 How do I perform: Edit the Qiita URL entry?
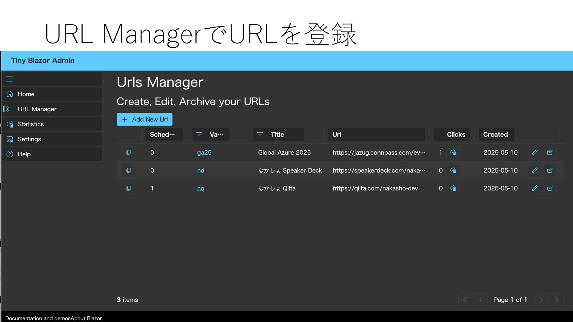click(x=535, y=188)
